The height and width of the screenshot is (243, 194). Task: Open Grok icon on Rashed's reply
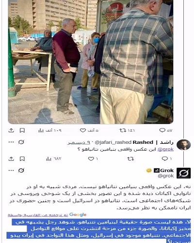pyautogui.click(x=21, y=142)
